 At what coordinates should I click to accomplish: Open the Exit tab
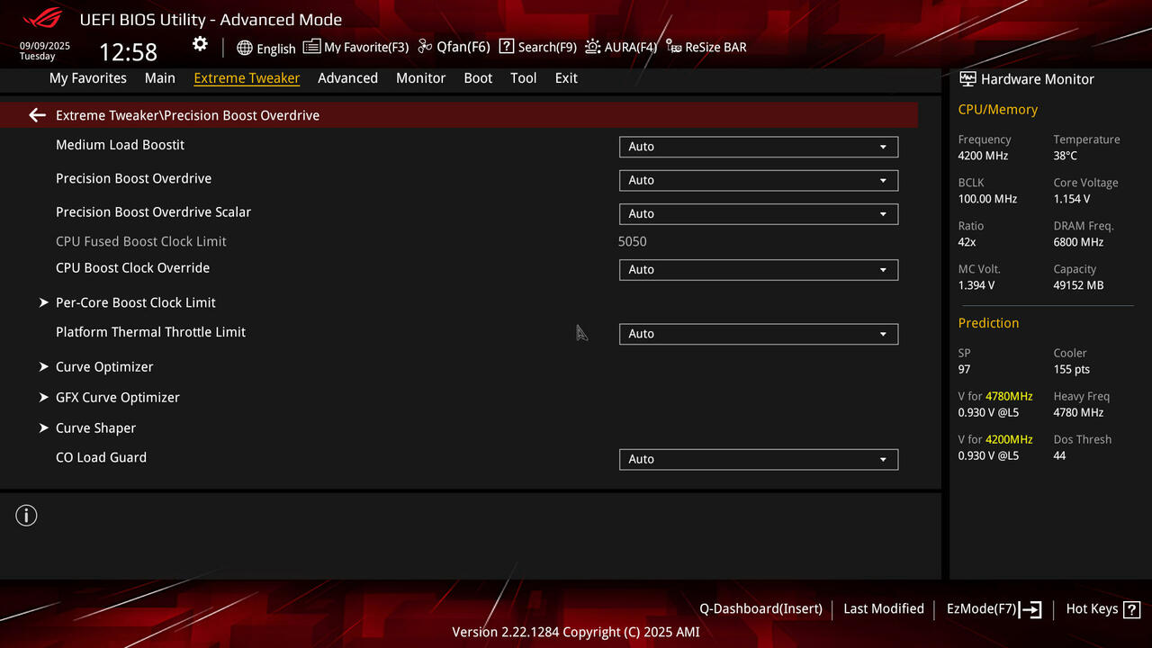(566, 78)
